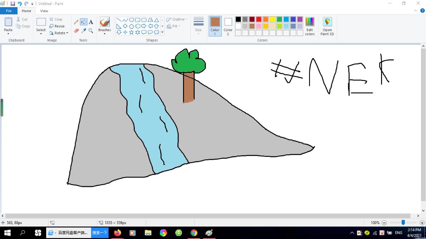Click the Cut scissors icon
The height and width of the screenshot is (239, 426).
(x=18, y=19)
